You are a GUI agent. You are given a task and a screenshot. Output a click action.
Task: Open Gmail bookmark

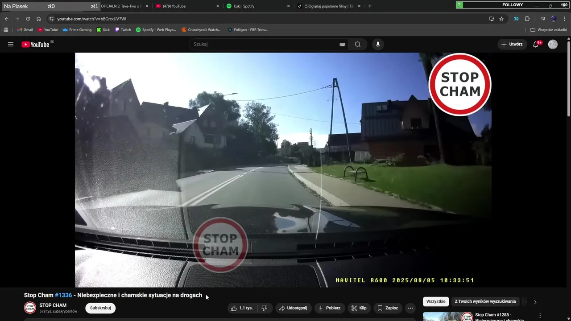(25, 30)
